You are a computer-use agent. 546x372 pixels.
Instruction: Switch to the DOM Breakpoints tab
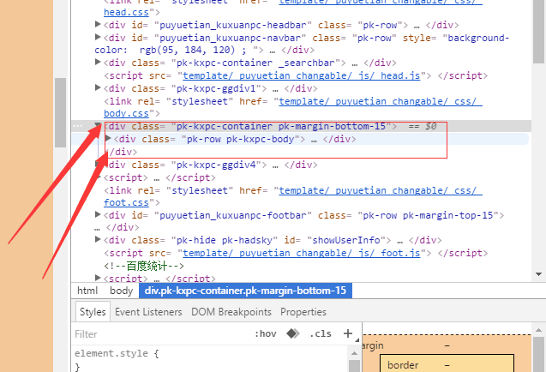[x=231, y=312]
